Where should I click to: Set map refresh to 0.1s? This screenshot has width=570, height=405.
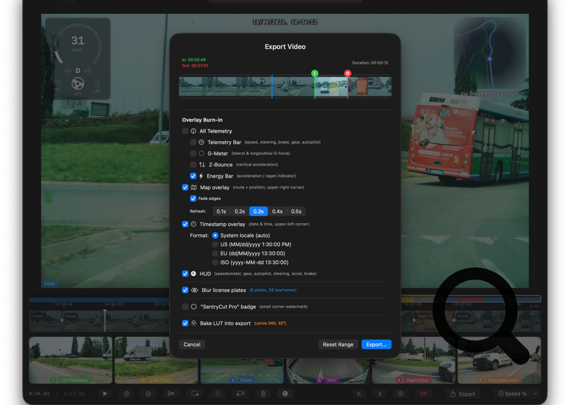tap(221, 211)
